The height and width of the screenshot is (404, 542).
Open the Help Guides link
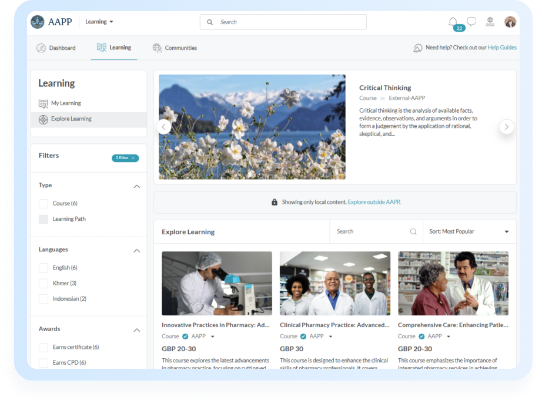tap(501, 48)
